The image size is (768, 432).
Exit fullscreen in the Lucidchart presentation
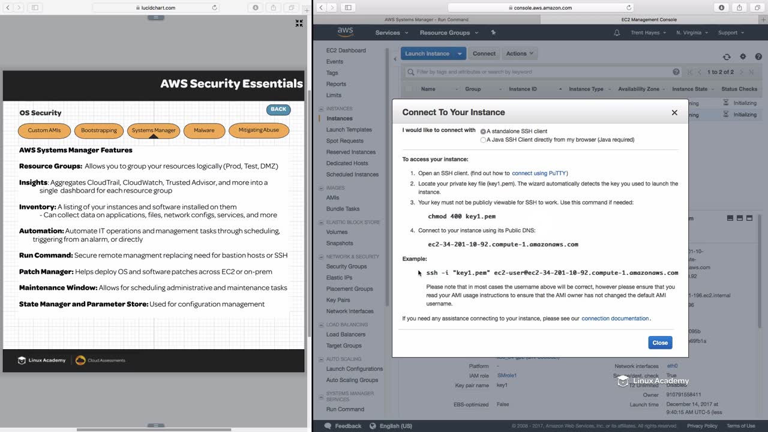(x=299, y=23)
